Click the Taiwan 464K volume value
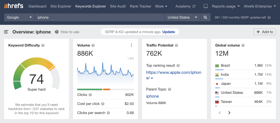 point(258,102)
